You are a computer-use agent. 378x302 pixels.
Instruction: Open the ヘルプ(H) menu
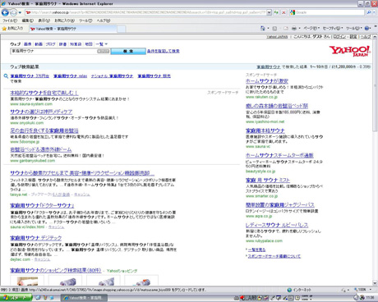[104, 21]
